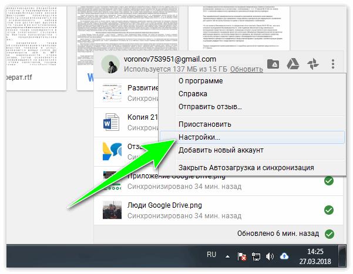Click the account profile avatar

(110, 64)
